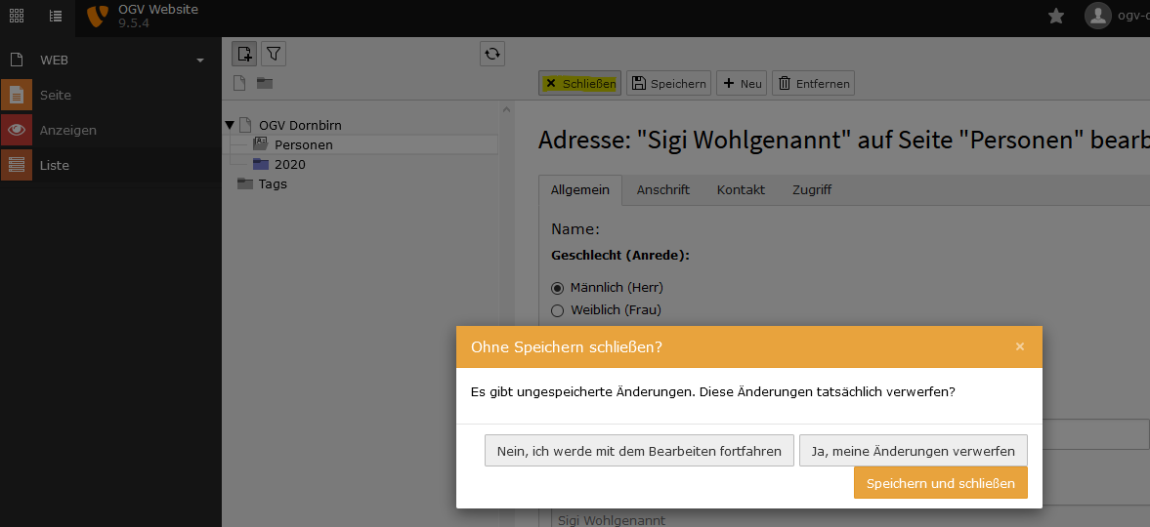The height and width of the screenshot is (527, 1150).
Task: Select the Männlich (Herr) radio button
Action: (x=558, y=288)
